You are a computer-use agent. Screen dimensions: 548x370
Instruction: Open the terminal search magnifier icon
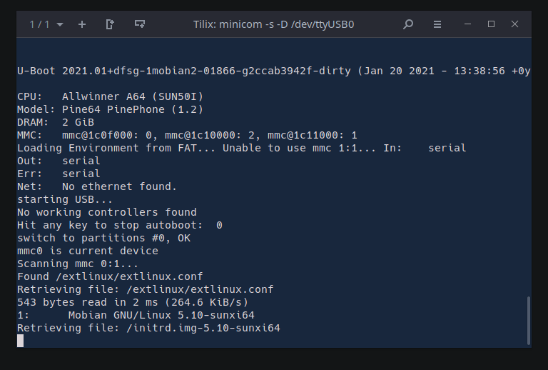tap(408, 24)
